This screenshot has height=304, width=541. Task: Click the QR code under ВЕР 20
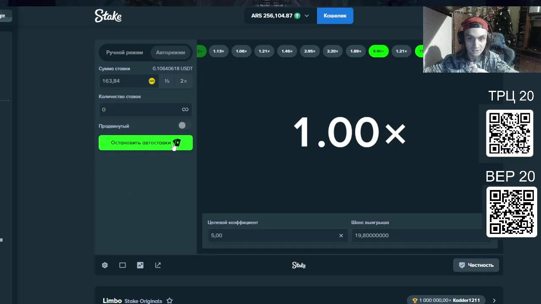click(x=512, y=212)
